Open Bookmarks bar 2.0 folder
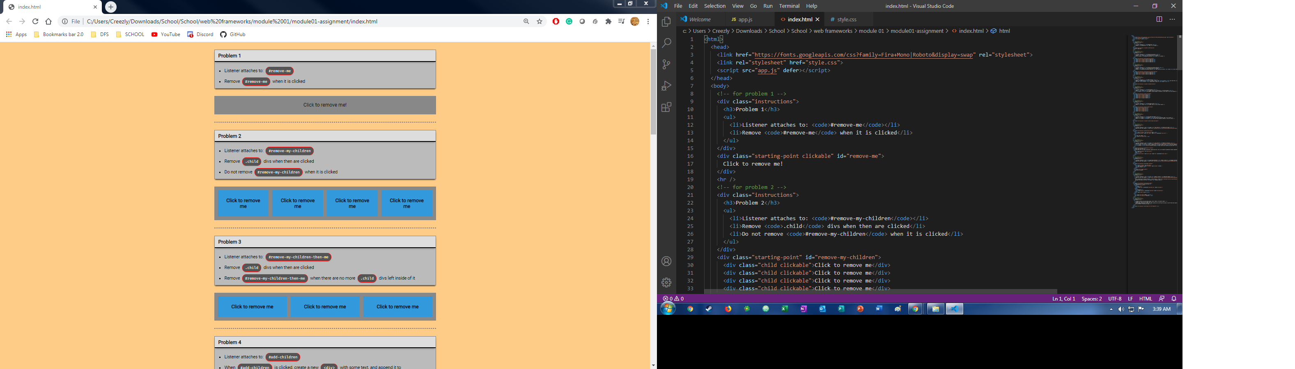This screenshot has width=1295, height=369. pos(59,34)
